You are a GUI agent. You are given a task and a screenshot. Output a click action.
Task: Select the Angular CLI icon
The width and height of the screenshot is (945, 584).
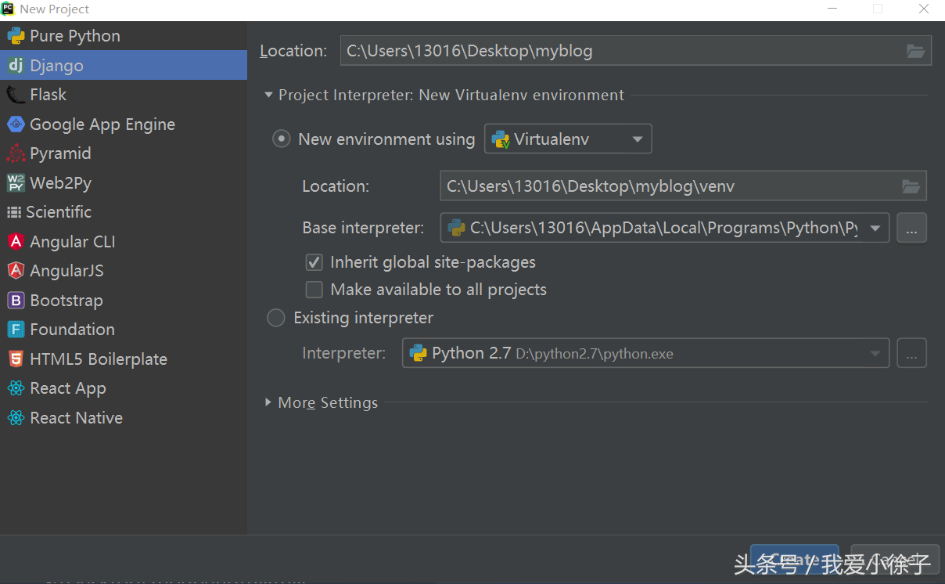click(16, 242)
